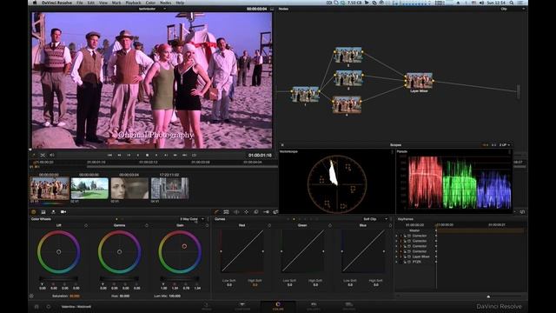Click the Saturation value field
This screenshot has width=556, height=313.
[75, 296]
